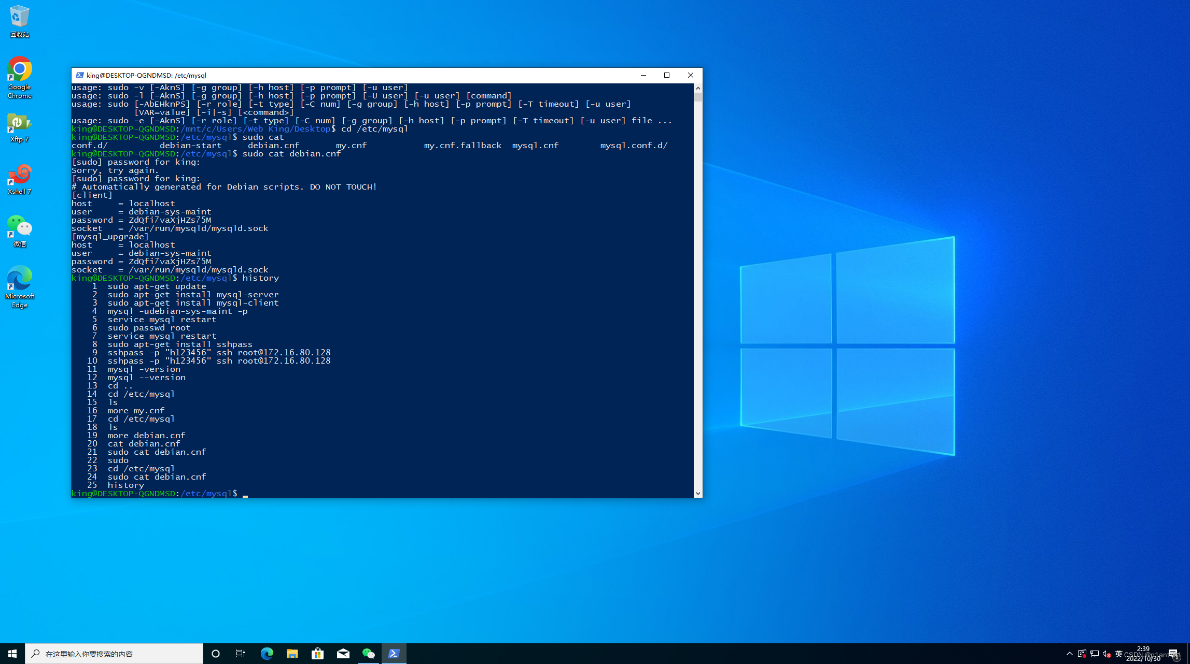Expand hidden system tray icons chevron
The width and height of the screenshot is (1190, 664).
[x=1069, y=654]
